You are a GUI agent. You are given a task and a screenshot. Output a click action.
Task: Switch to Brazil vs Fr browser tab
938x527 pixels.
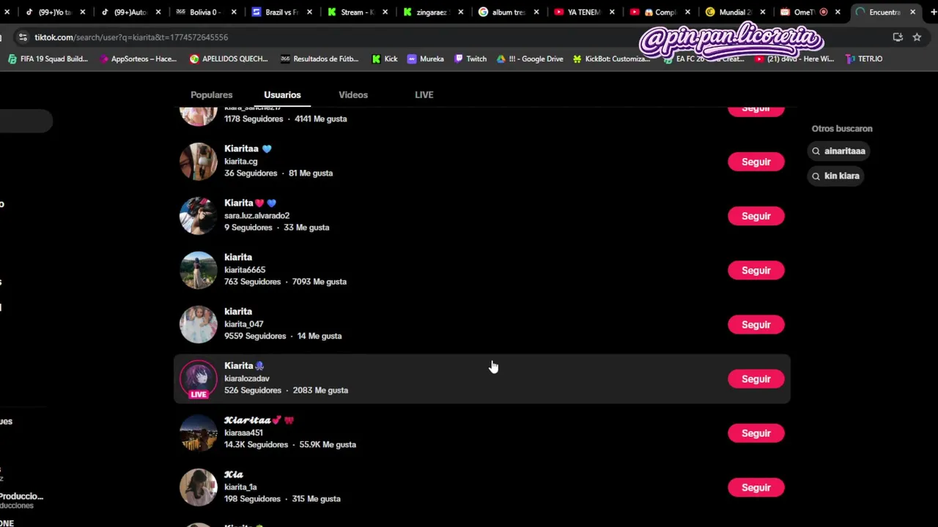pos(281,12)
